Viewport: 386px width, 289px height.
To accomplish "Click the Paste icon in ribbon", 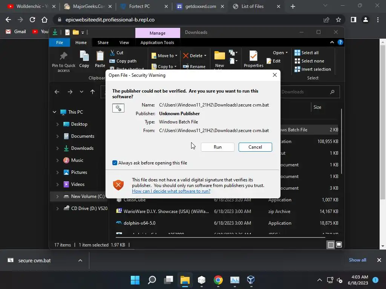I will click(x=100, y=56).
